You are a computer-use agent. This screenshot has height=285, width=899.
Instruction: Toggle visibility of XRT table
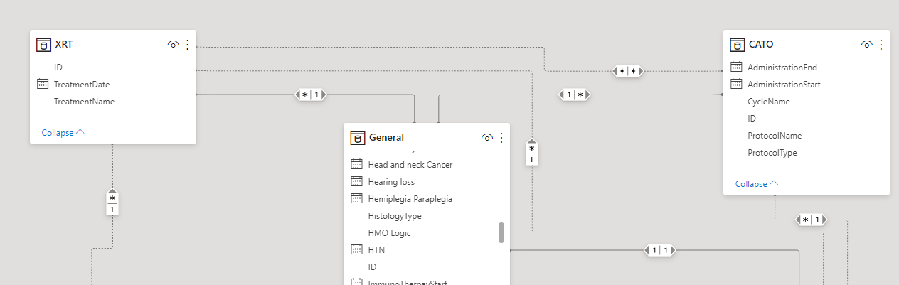coord(173,45)
